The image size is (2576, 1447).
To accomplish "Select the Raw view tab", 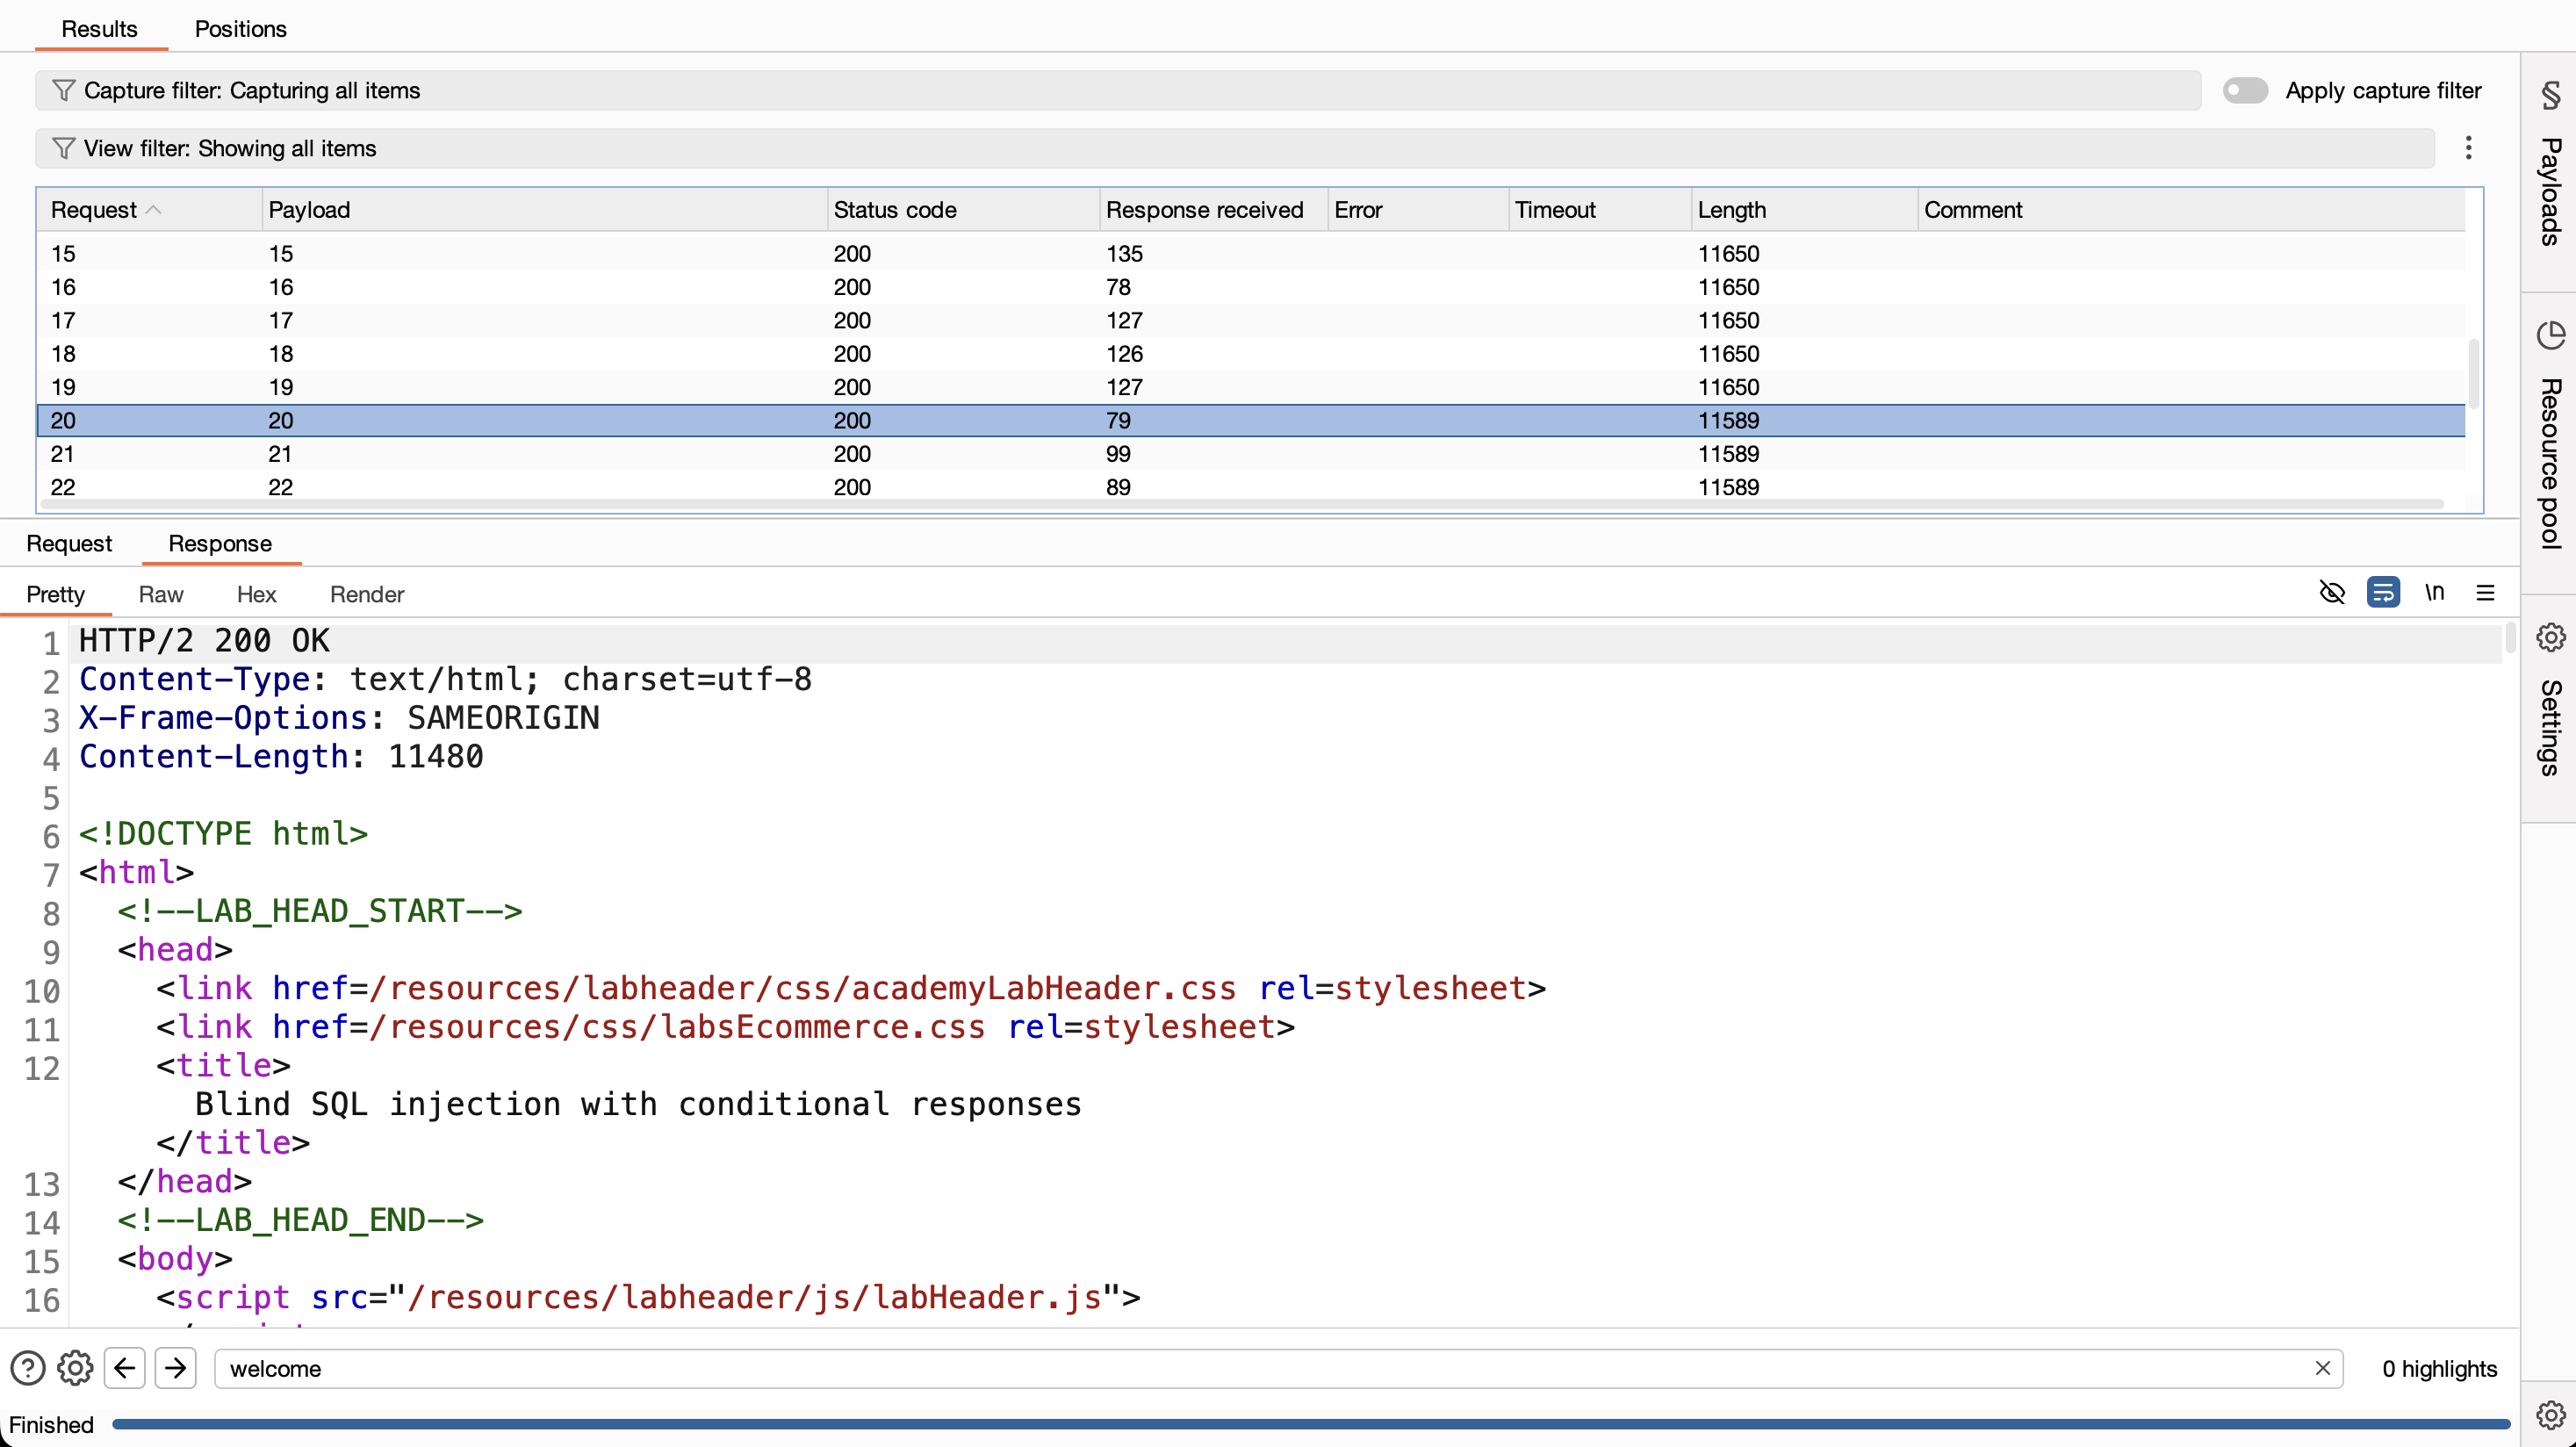I will [x=161, y=594].
